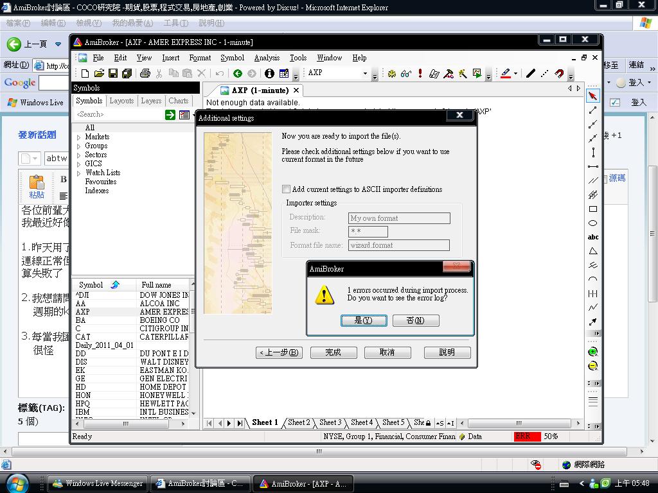Open the Symbol menu
This screenshot has height=493, width=658.
click(232, 58)
